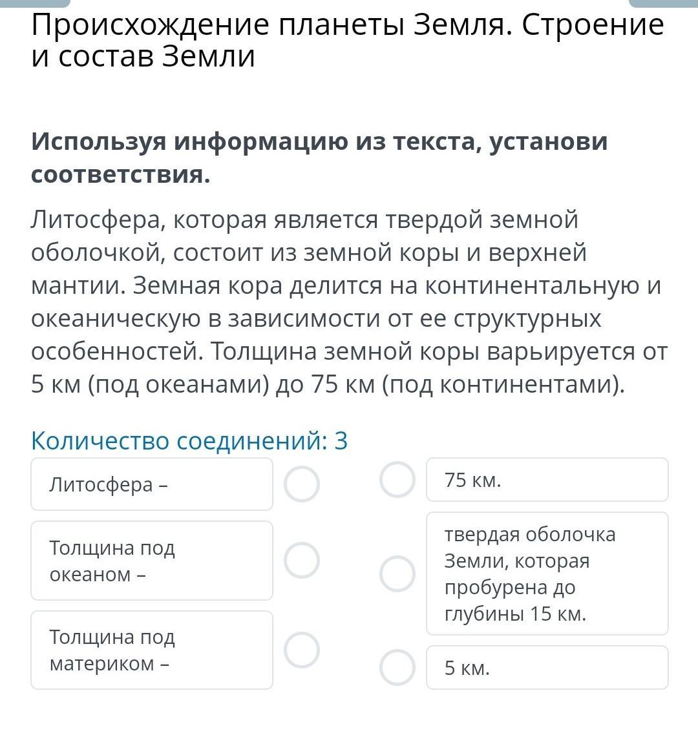Click the connector circle next to '75 км.'
This screenshot has width=698, height=755.
coord(397,480)
